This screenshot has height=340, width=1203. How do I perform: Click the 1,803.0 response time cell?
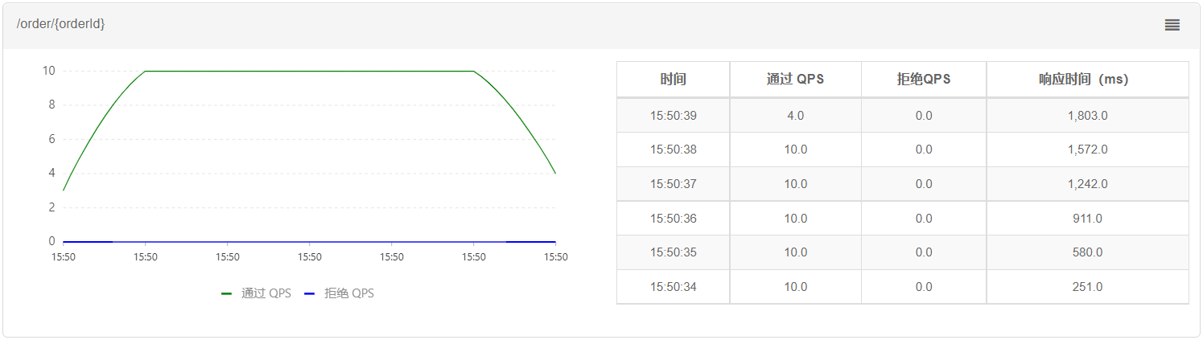[x=1087, y=116]
